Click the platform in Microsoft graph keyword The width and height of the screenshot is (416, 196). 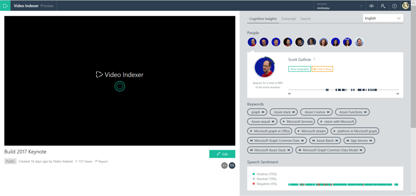tap(355, 131)
